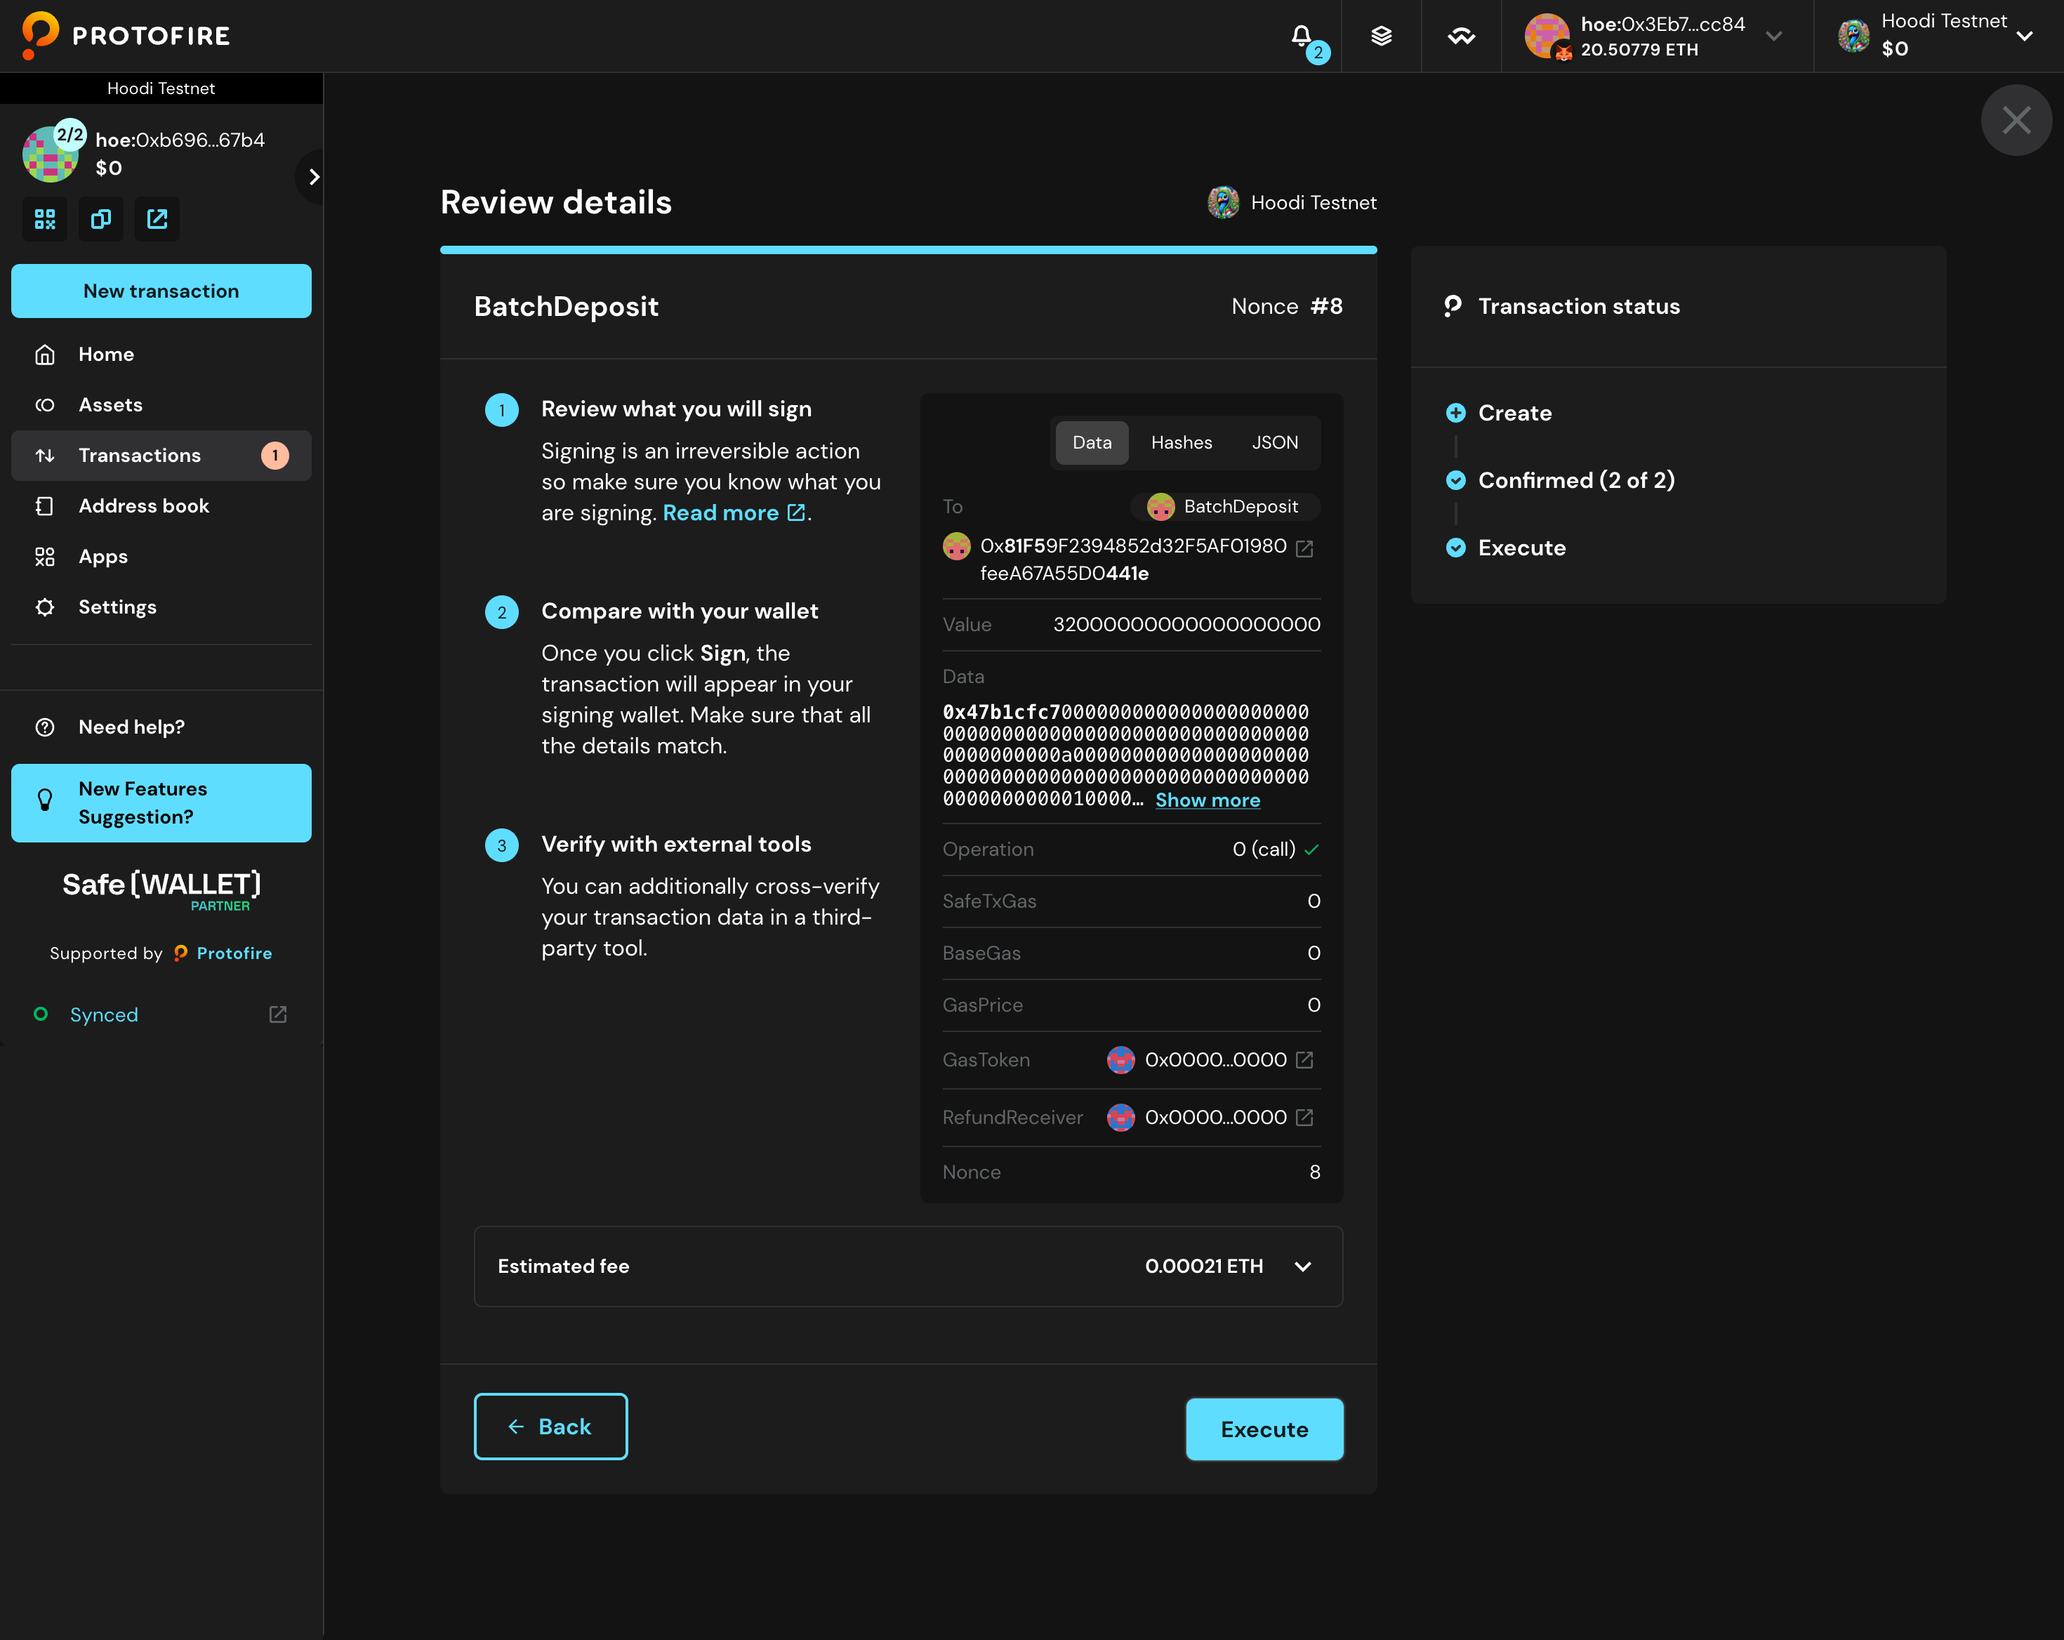The width and height of the screenshot is (2064, 1640).
Task: Open the notifications bell icon
Action: (x=1302, y=37)
